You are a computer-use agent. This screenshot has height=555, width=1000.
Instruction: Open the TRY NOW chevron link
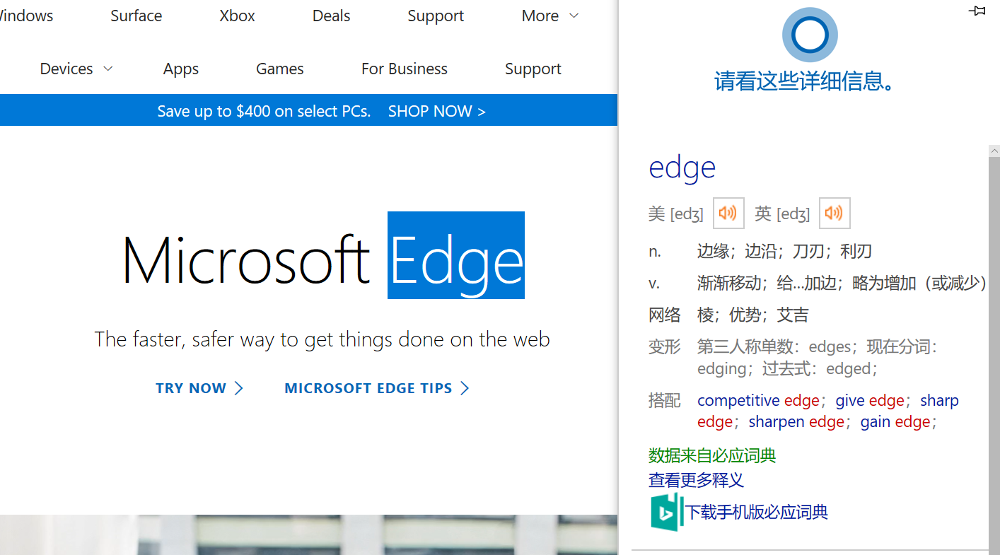click(199, 387)
